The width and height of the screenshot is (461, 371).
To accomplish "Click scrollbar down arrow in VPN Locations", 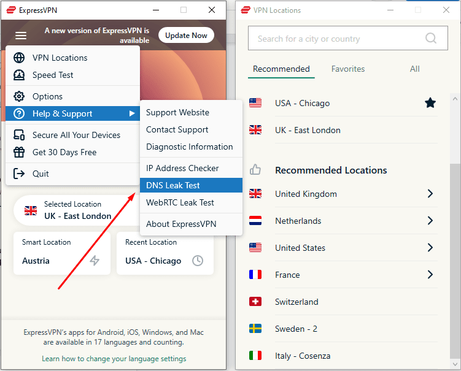I will (455, 364).
